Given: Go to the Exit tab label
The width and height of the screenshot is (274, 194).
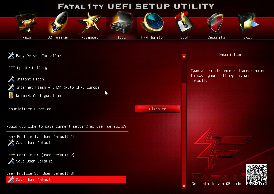Looking at the screenshot, I should click(248, 37).
